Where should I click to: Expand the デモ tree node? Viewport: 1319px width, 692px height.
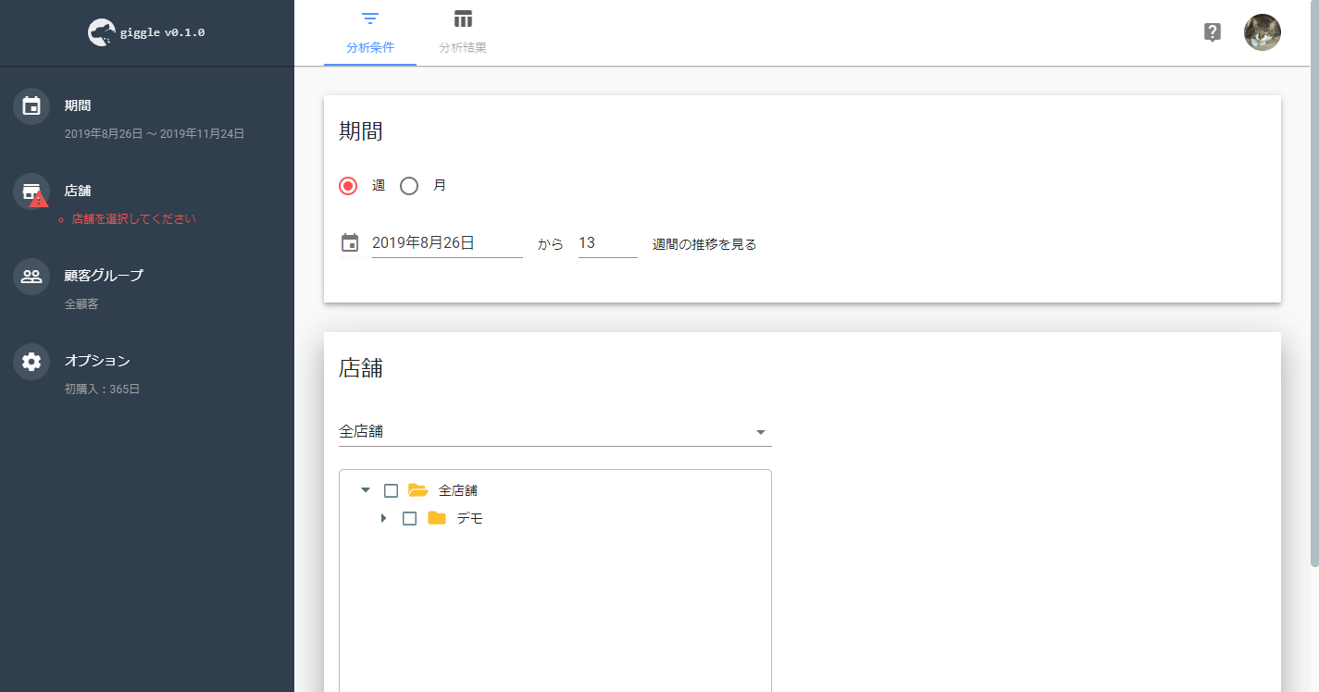pos(383,518)
